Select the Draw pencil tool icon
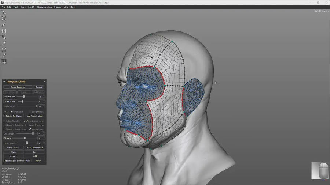The height and width of the screenshot is (185, 330). [4, 24]
